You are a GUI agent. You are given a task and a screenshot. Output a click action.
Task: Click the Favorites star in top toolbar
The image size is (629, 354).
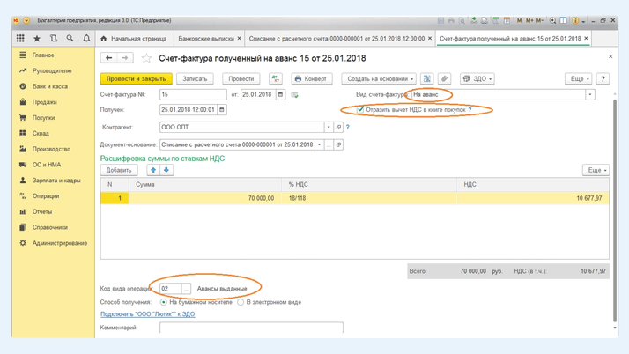coord(37,39)
